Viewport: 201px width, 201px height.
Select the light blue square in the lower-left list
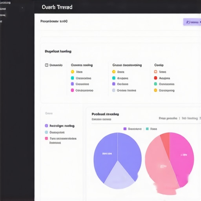click(x=46, y=132)
